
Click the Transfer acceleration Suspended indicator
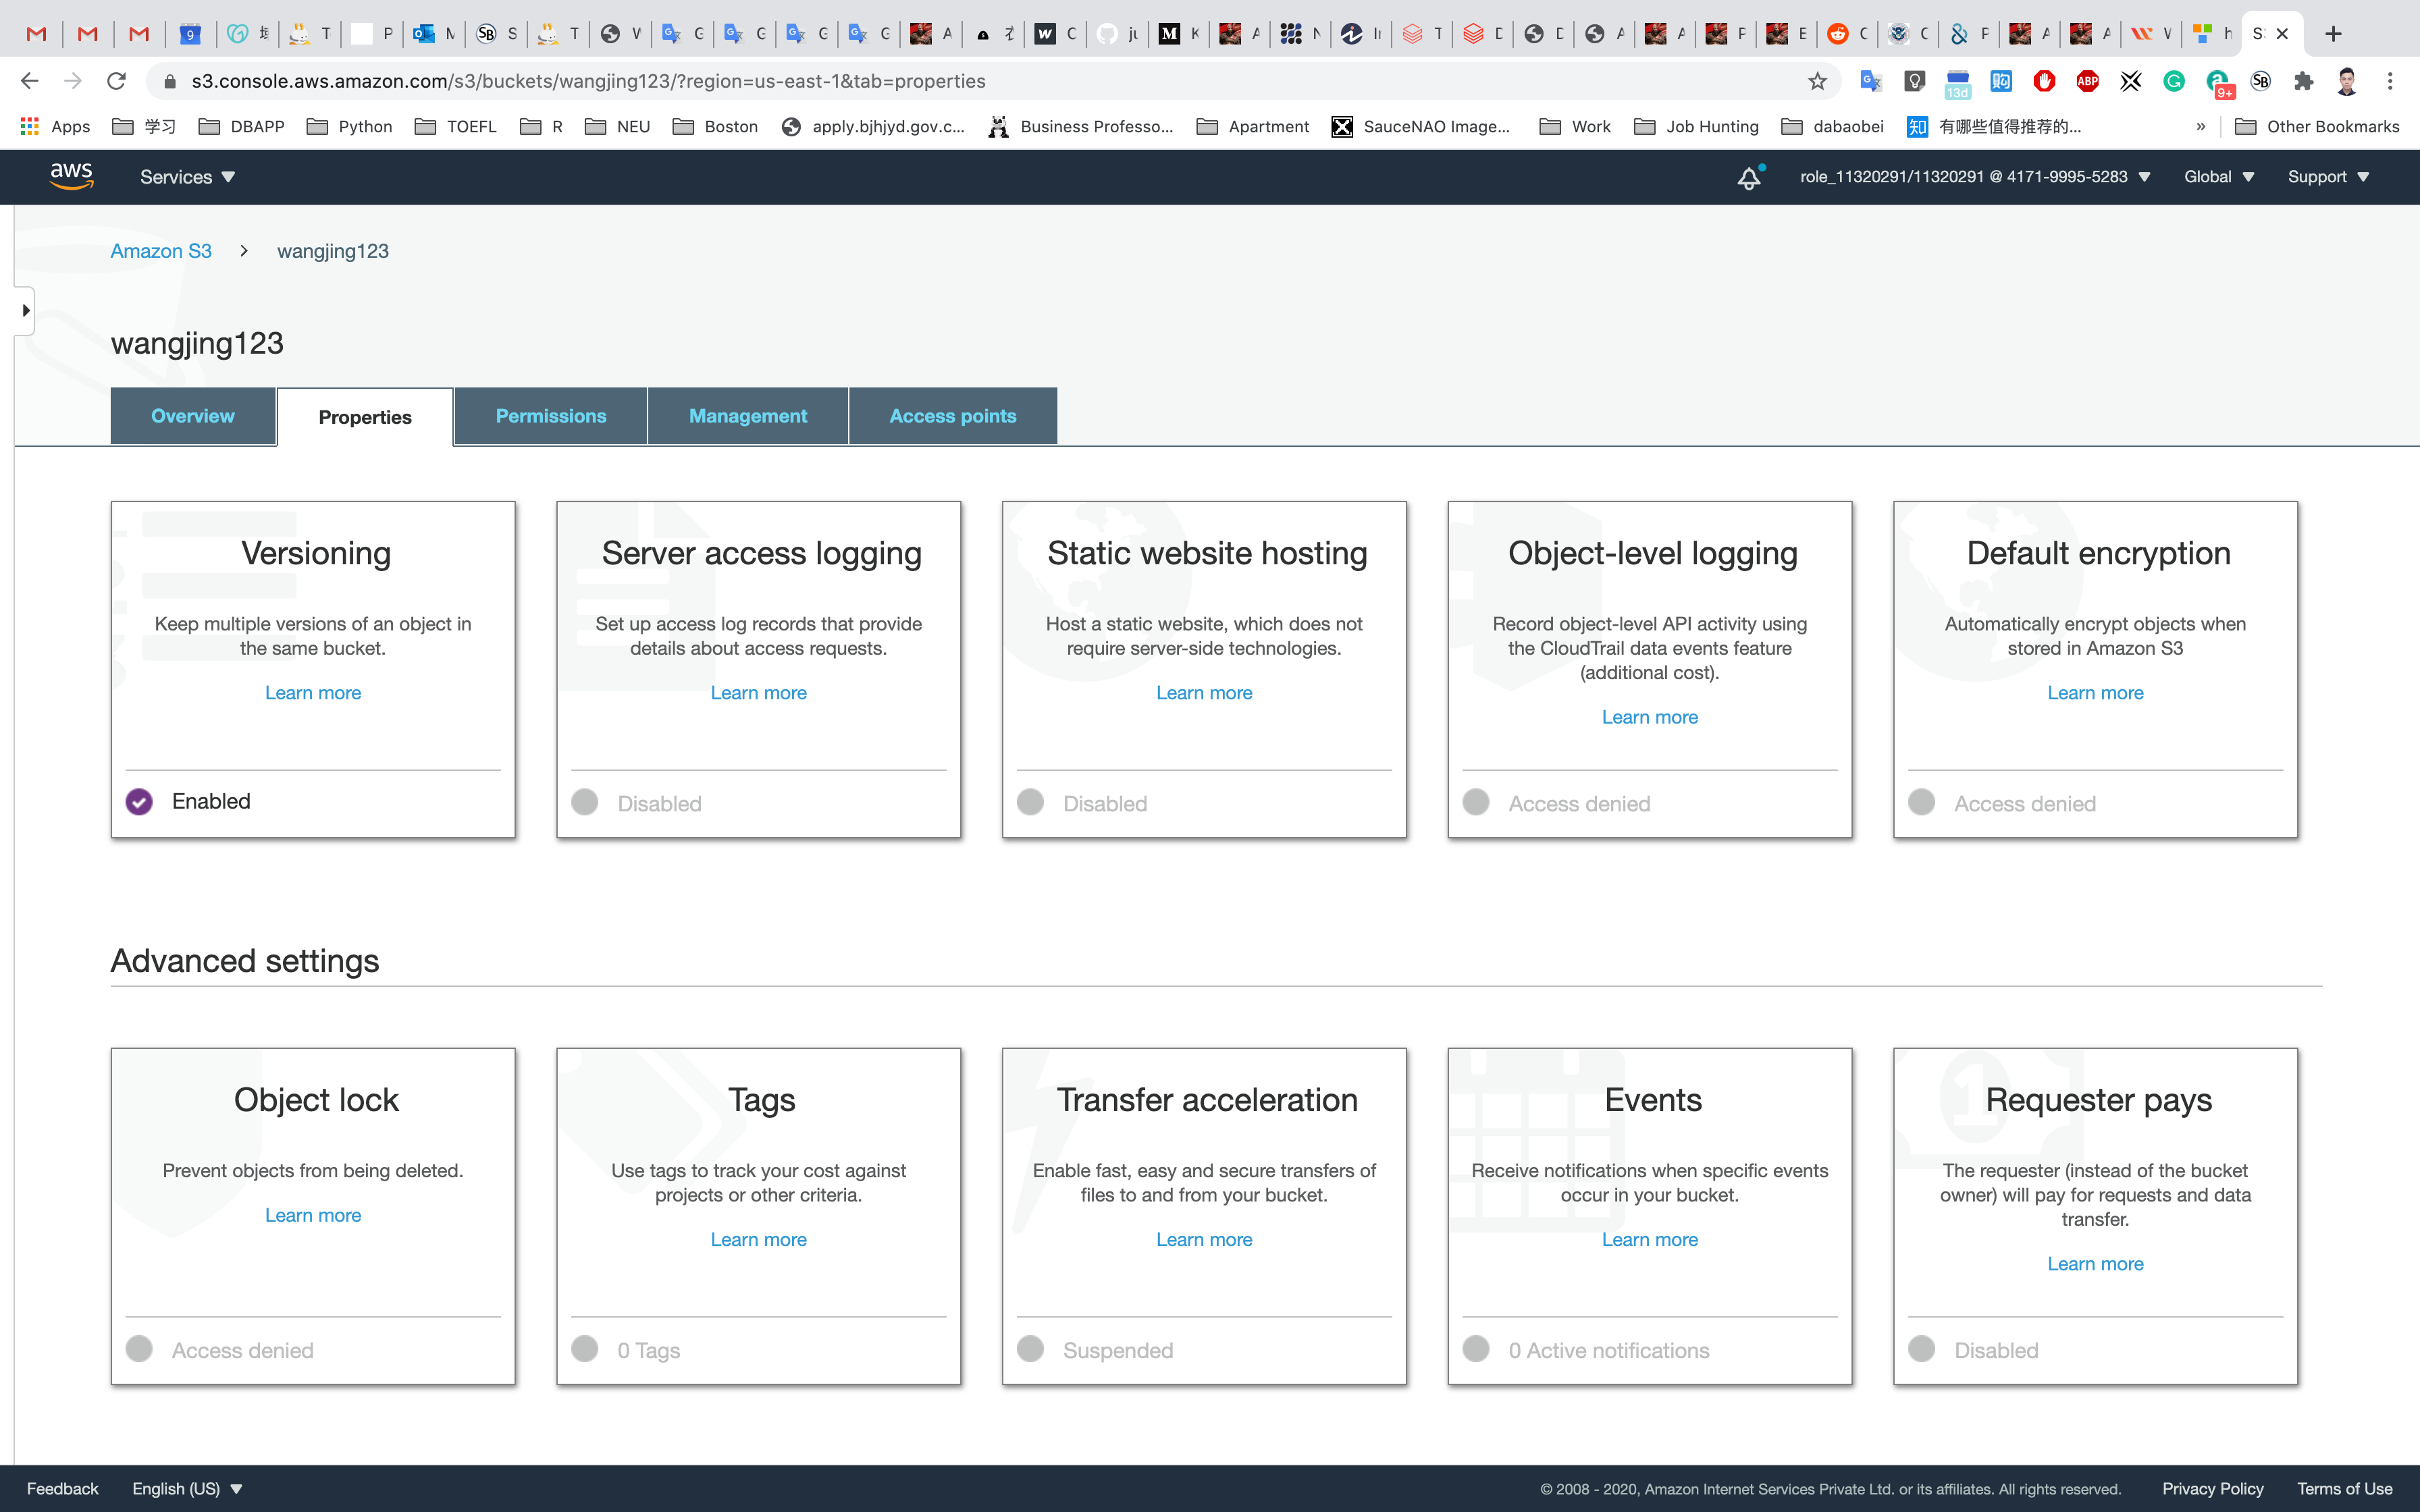pos(1030,1349)
